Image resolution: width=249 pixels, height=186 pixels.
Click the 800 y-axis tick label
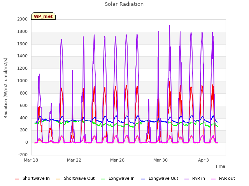[x=24, y=93]
